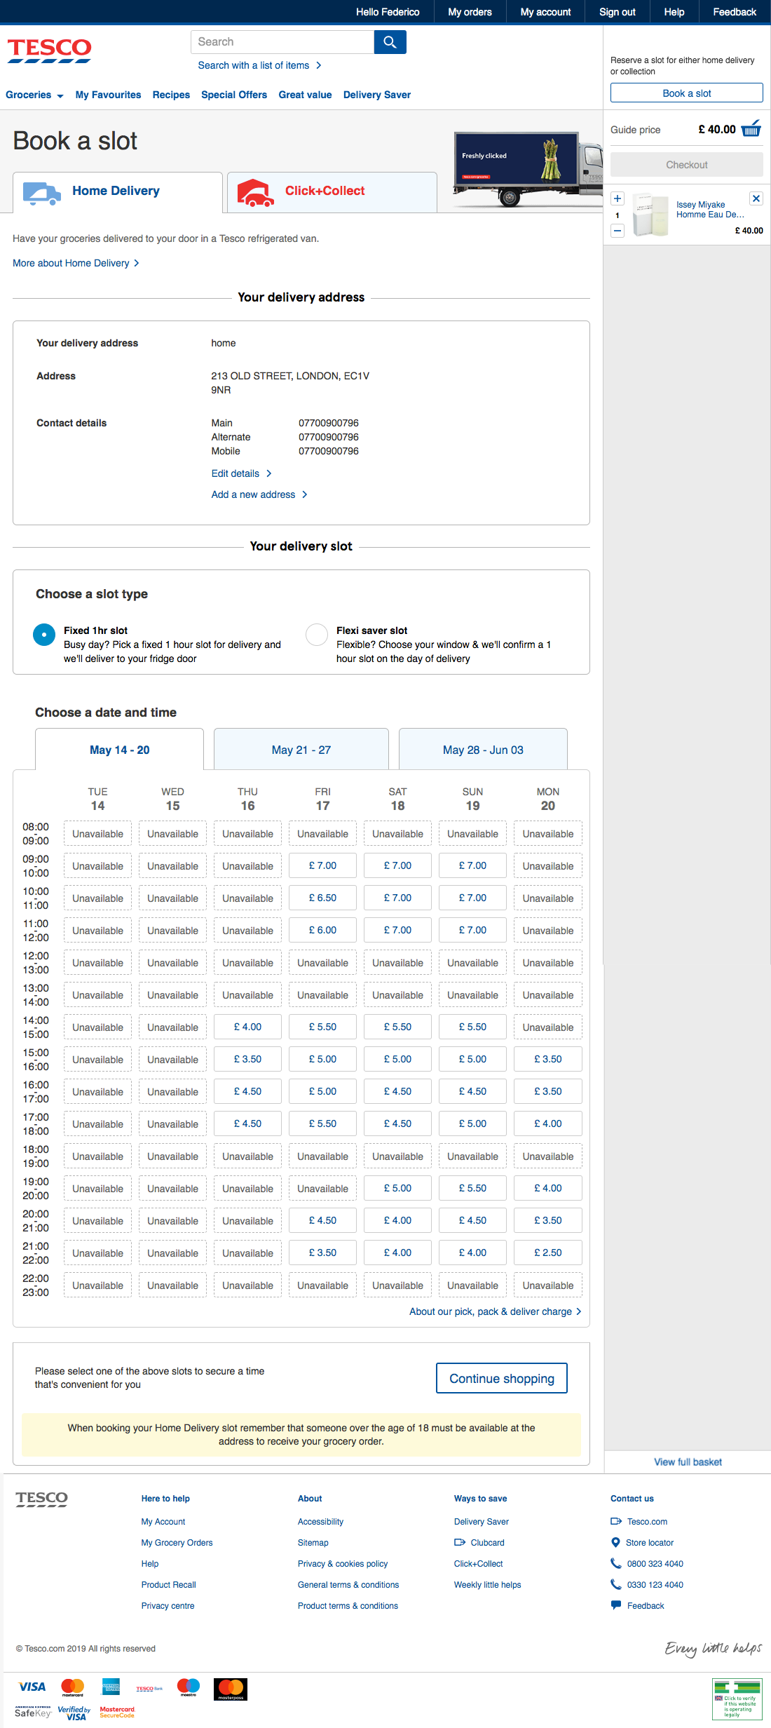The width and height of the screenshot is (771, 1728).
Task: Click the basket icon beside guide price
Action: pyautogui.click(x=751, y=128)
